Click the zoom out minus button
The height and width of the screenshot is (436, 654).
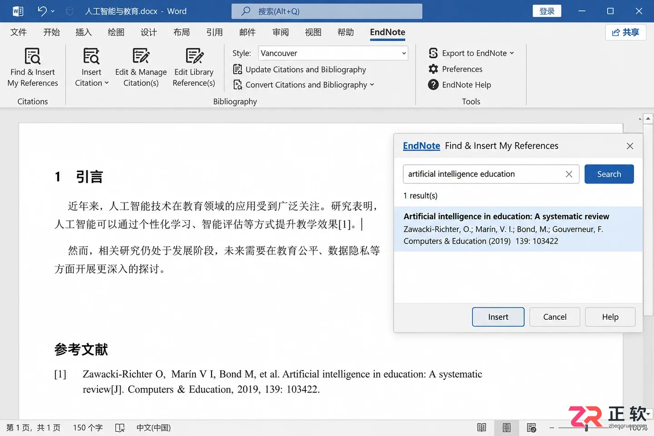(552, 428)
